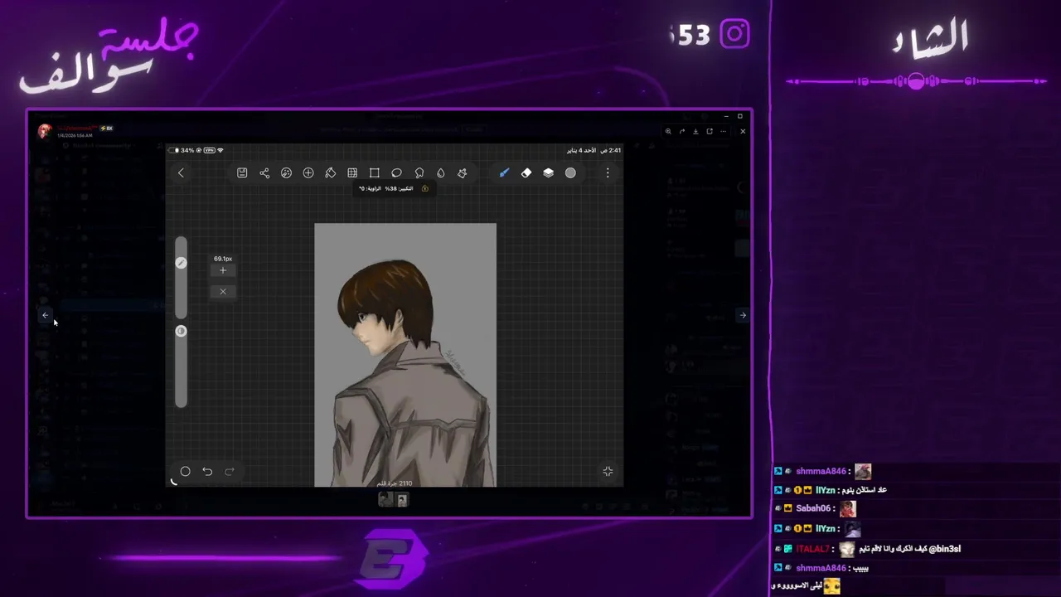Click the undo arrow
This screenshot has height=597, width=1061.
pyautogui.click(x=207, y=471)
